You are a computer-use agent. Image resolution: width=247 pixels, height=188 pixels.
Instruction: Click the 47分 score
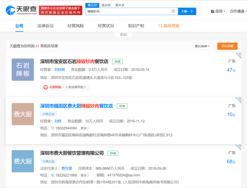tap(231, 70)
